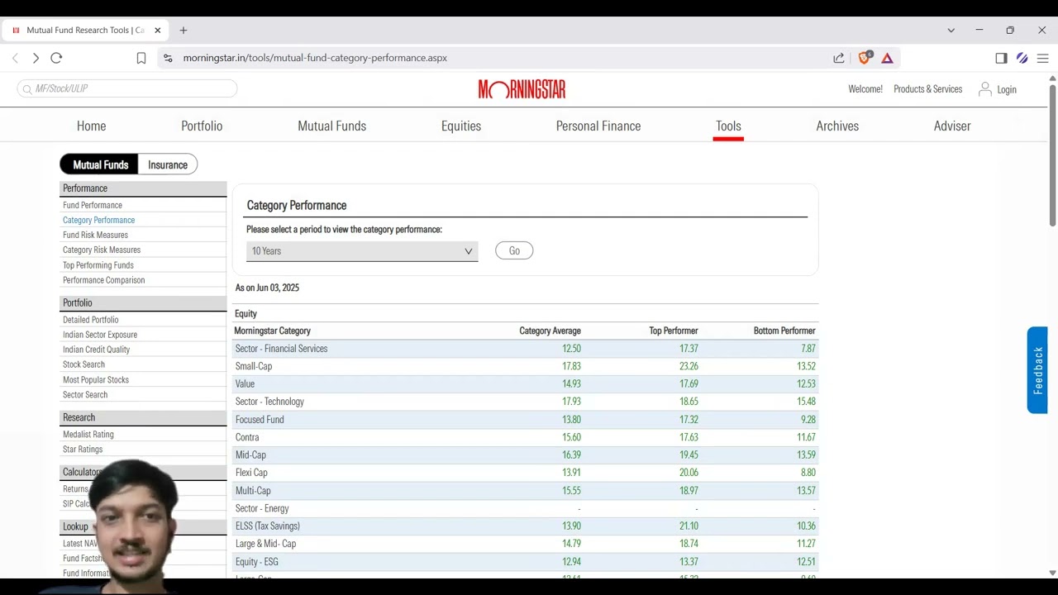1058x595 pixels.
Task: Bookmark this page with the bookmark icon
Action: coord(141,58)
